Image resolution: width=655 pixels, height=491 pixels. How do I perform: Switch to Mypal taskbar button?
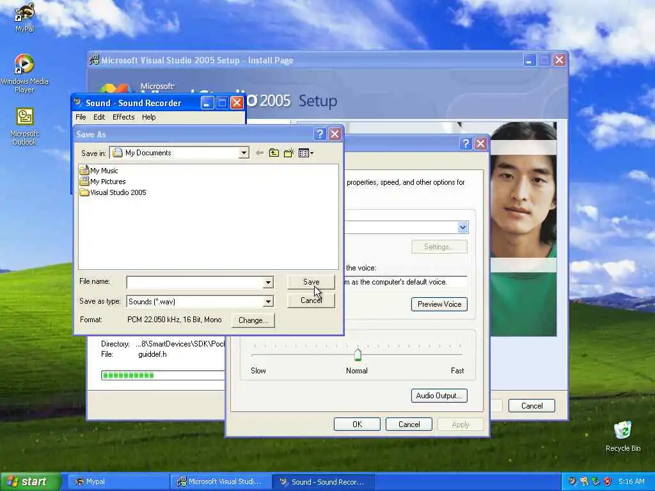117,482
